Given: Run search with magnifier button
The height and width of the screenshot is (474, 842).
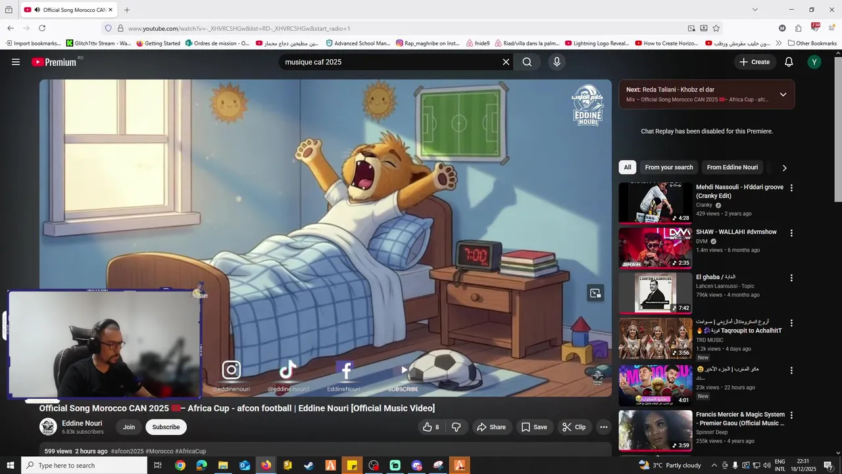Looking at the screenshot, I should 527,62.
